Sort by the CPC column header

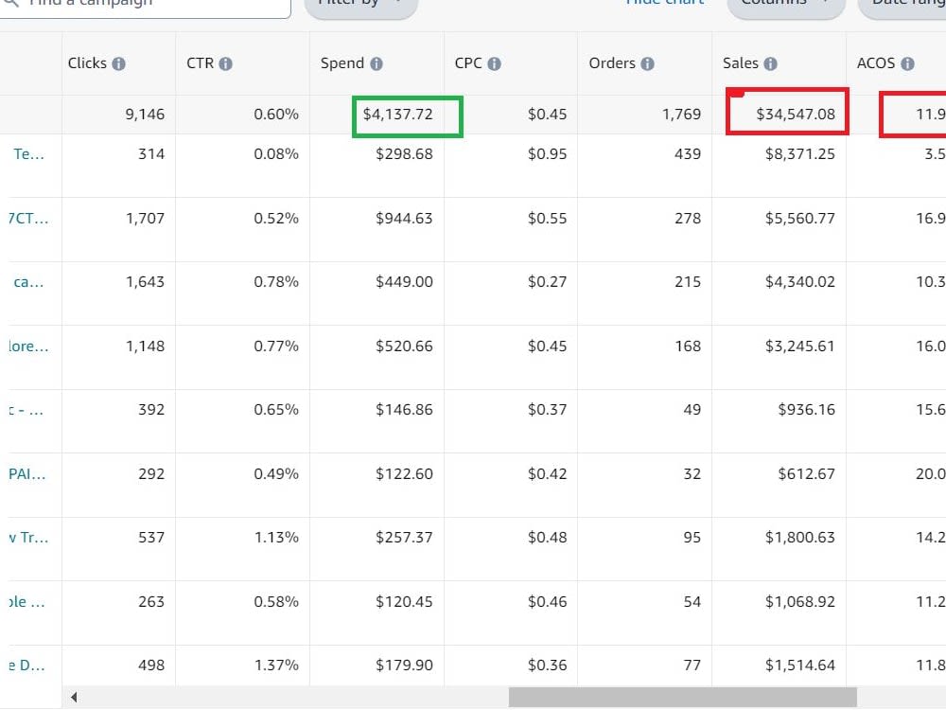coord(468,63)
